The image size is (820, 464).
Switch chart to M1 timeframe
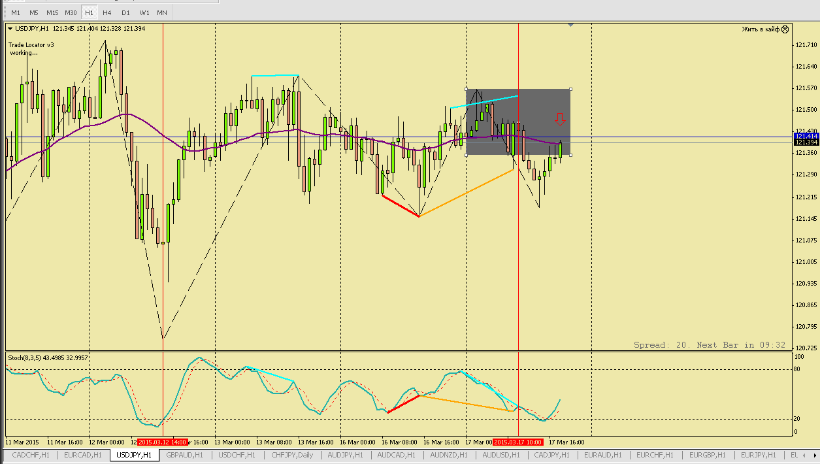(16, 12)
